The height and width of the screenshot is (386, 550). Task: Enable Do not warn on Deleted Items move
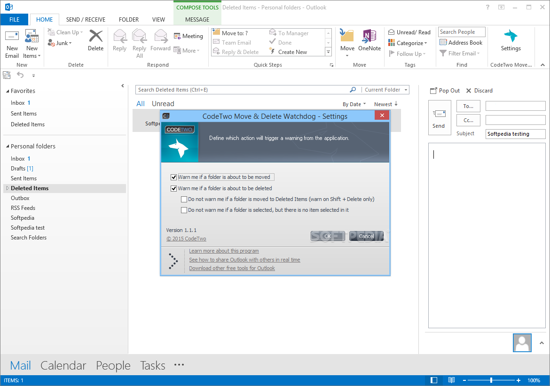(x=184, y=199)
